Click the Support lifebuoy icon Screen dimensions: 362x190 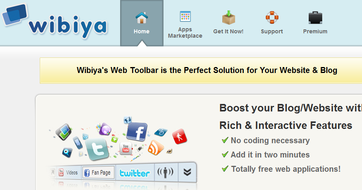pos(272,17)
